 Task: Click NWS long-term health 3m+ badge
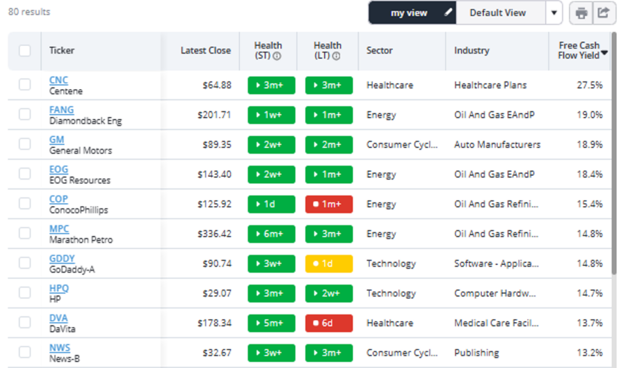pos(329,353)
